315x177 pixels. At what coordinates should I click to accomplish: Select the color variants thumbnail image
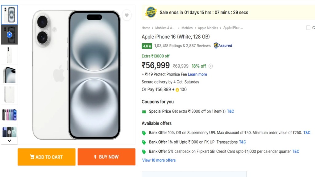pos(10,114)
